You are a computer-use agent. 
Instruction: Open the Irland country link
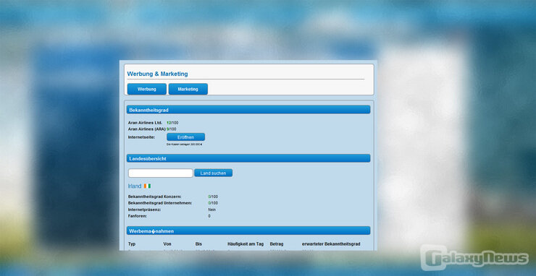tap(134, 186)
